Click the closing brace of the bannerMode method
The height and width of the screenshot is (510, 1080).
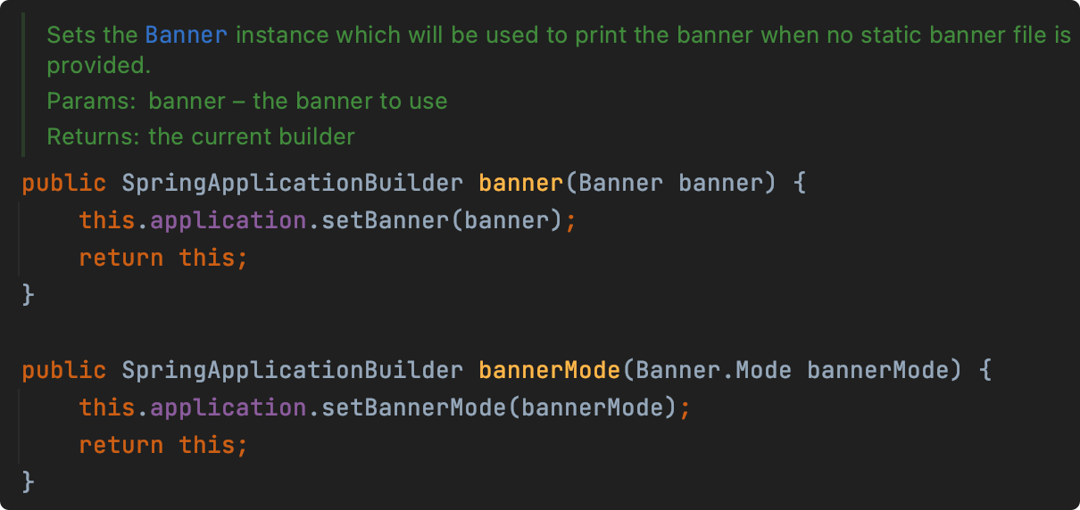coord(29,481)
